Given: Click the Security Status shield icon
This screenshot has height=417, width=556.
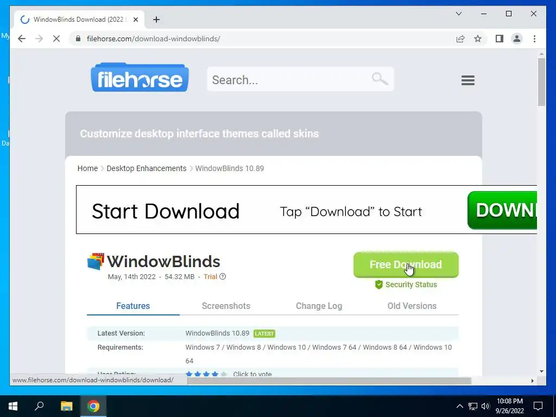Looking at the screenshot, I should click(x=378, y=285).
